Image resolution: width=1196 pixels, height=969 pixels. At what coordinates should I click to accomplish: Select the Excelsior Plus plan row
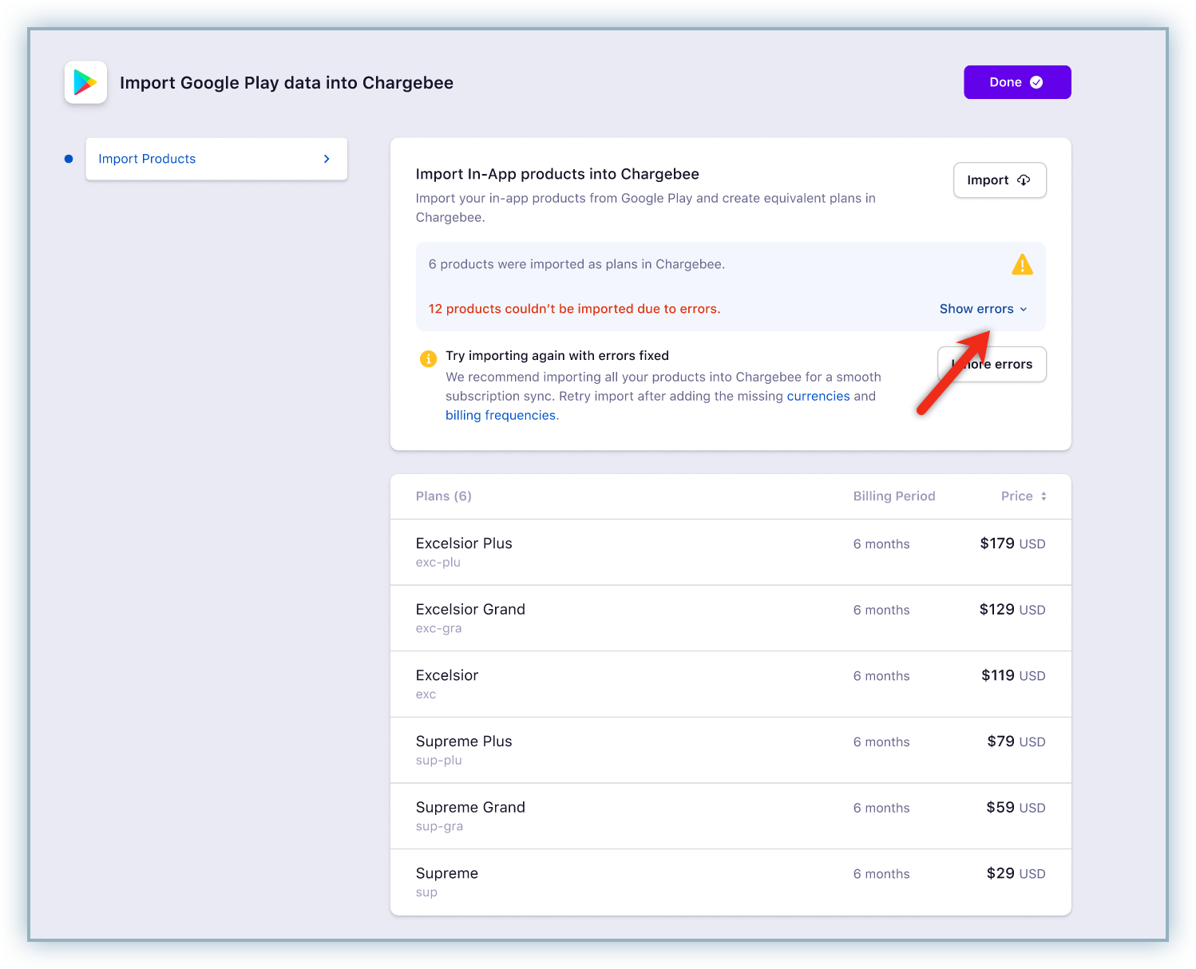pyautogui.click(x=730, y=552)
